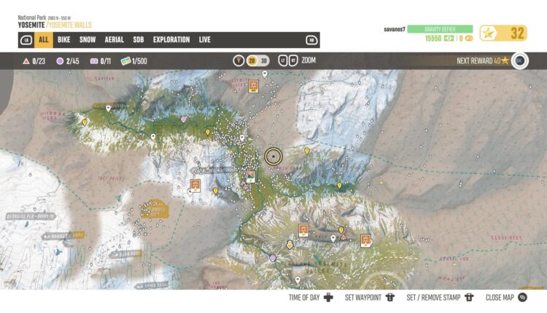547x313 pixels.
Task: Click the Y button view-toggle icon
Action: 238,60
